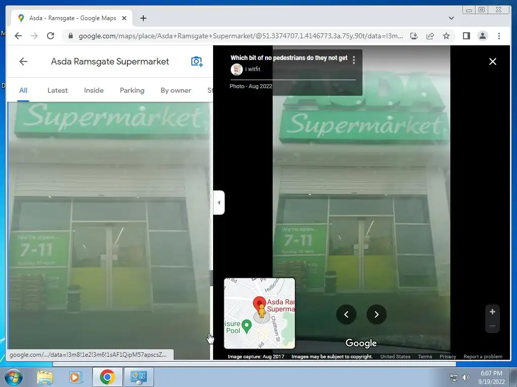Switch to the By owner tab
This screenshot has height=387, width=517.
176,90
